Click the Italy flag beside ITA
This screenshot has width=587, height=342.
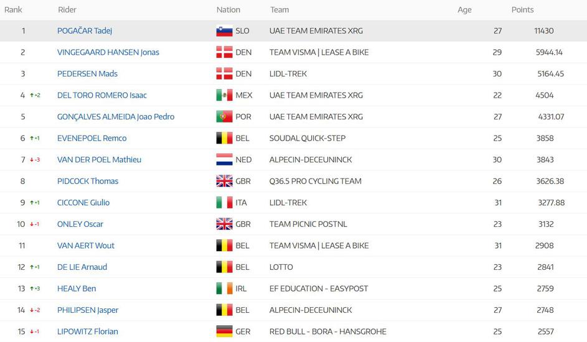click(x=224, y=203)
